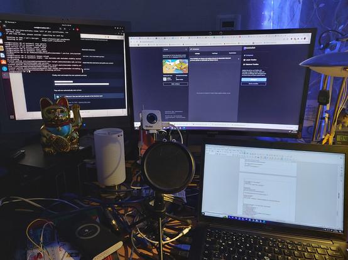Viewport: 348px width, 260px height.
Task: Click laptop document's vertical scrollbar thumb
Action: [x=339, y=195]
